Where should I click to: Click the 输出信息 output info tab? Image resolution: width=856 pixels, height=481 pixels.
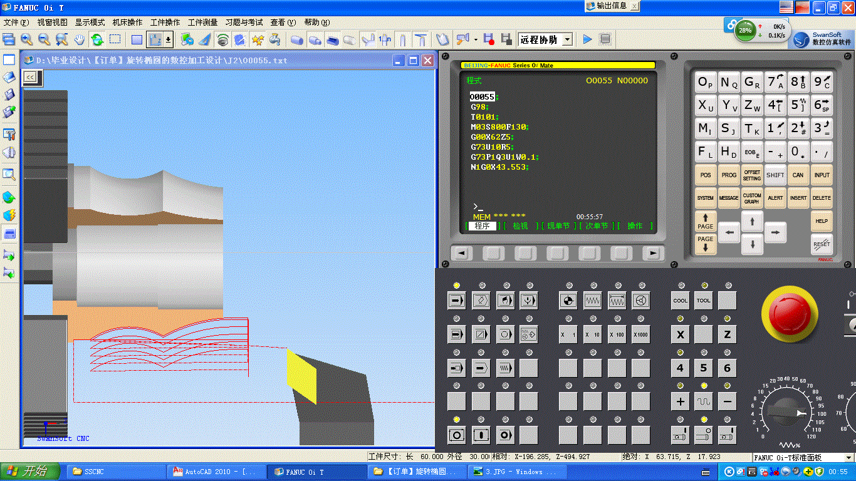612,6
